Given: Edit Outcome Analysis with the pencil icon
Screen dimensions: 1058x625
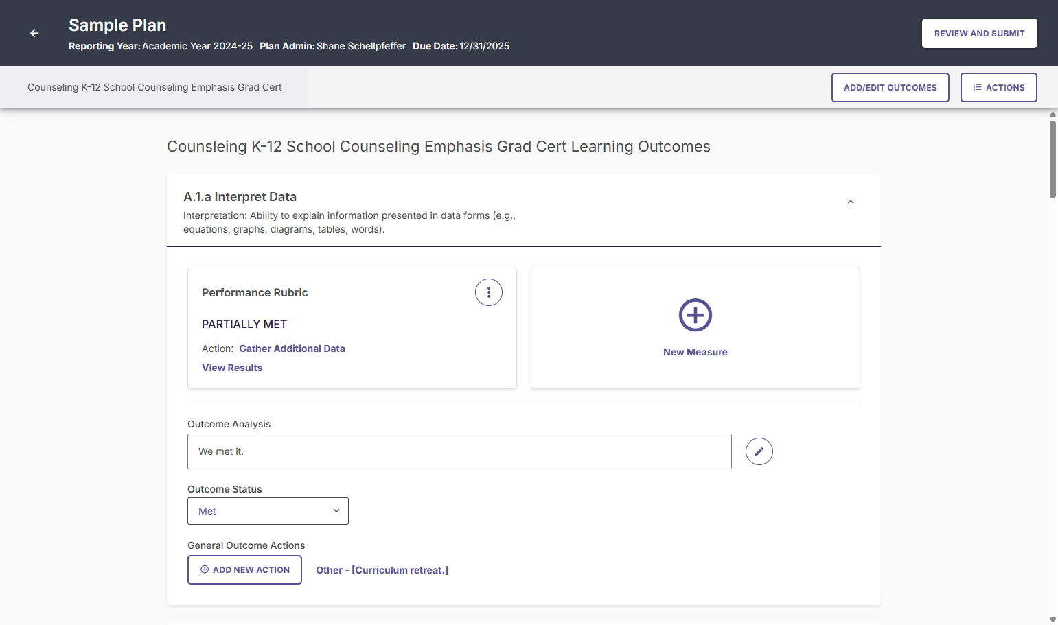Looking at the screenshot, I should click(x=759, y=451).
